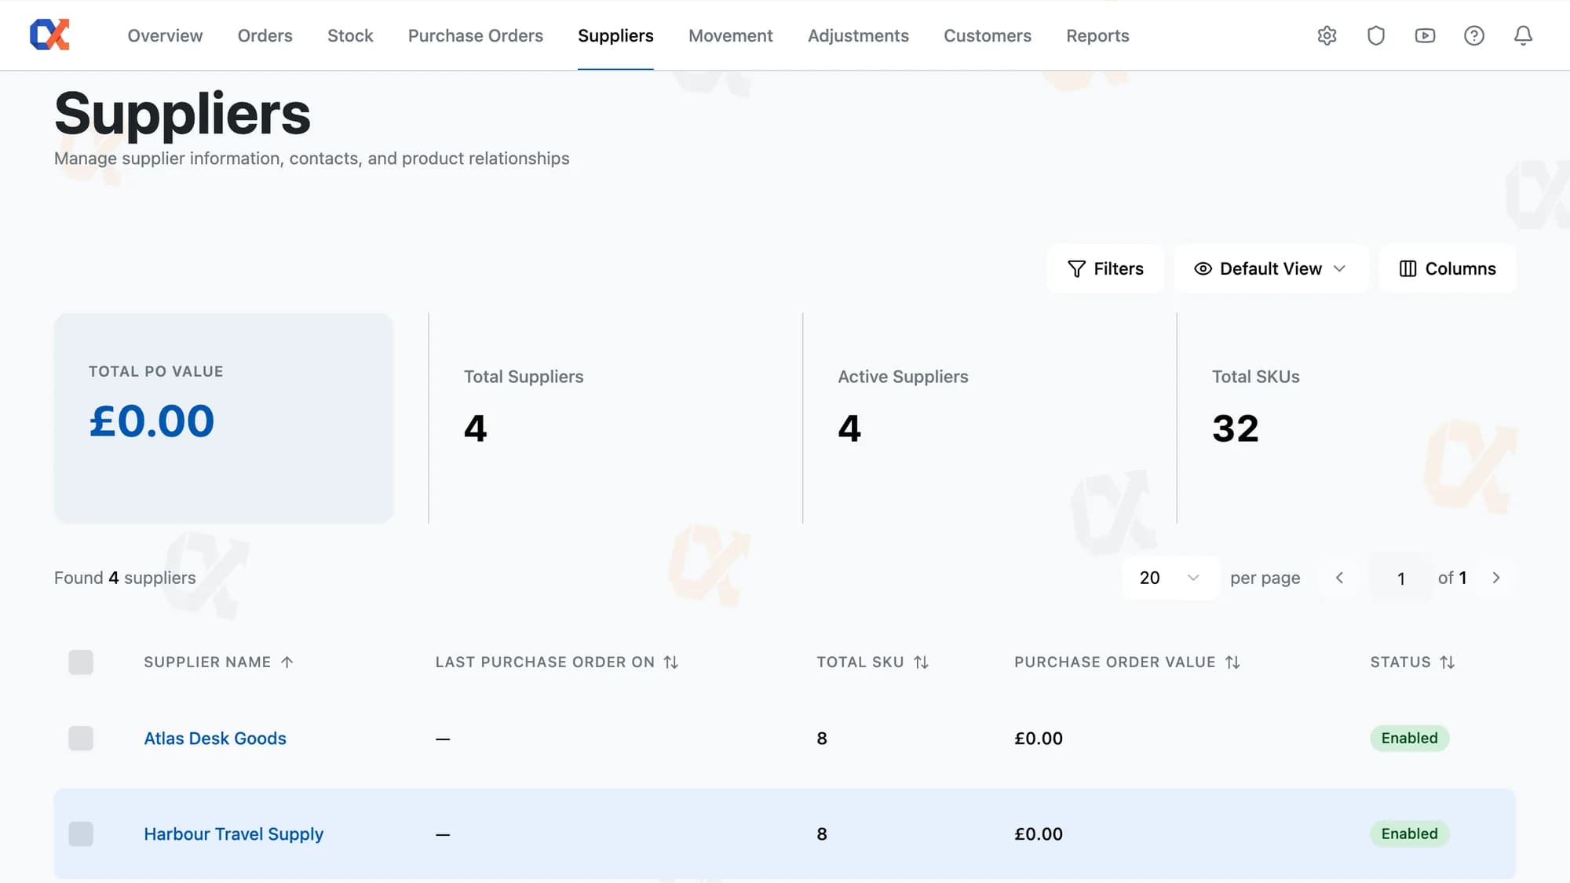The width and height of the screenshot is (1570, 883).
Task: Switch to the Movement tab
Action: point(730,35)
